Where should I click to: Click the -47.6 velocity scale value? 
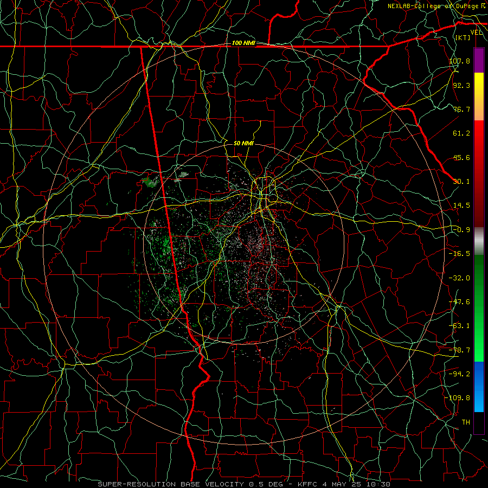coord(460,302)
